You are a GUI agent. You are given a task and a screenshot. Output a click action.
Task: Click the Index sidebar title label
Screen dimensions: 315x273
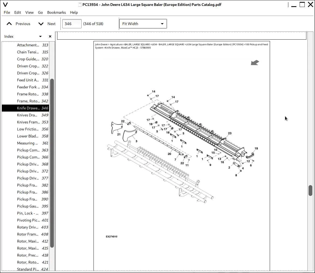pos(9,36)
